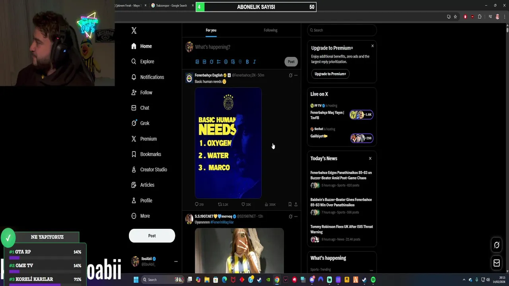This screenshot has height=286, width=509.
Task: Click the grey Post button in composer
Action: coord(291,62)
